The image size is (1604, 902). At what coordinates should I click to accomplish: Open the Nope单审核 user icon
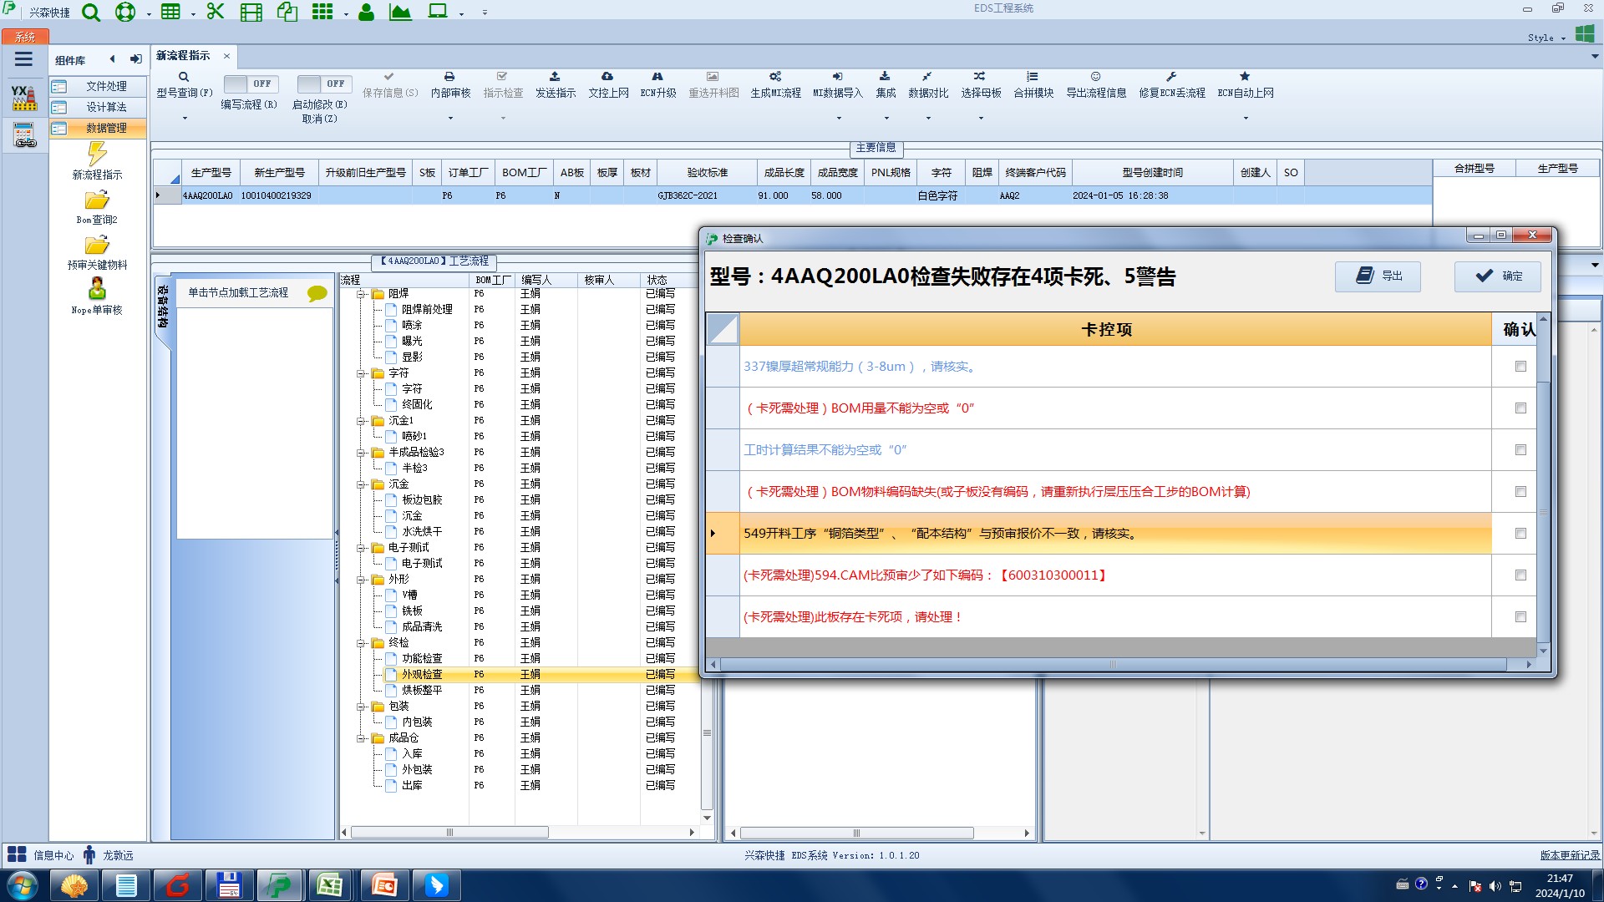click(x=97, y=289)
